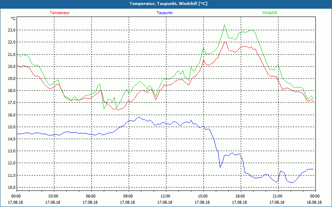Click the 18:00 time axis label
Viewport: 332px width, 207px height.
click(241, 196)
